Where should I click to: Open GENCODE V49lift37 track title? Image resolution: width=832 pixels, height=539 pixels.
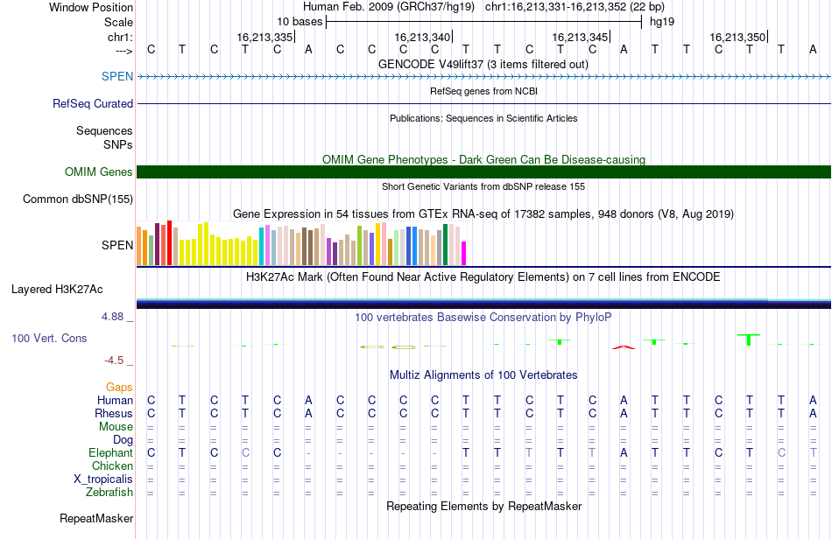tap(483, 64)
